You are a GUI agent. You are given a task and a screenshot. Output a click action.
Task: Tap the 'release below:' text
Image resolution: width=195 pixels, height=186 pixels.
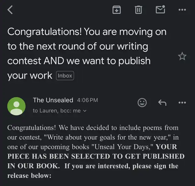29,176
